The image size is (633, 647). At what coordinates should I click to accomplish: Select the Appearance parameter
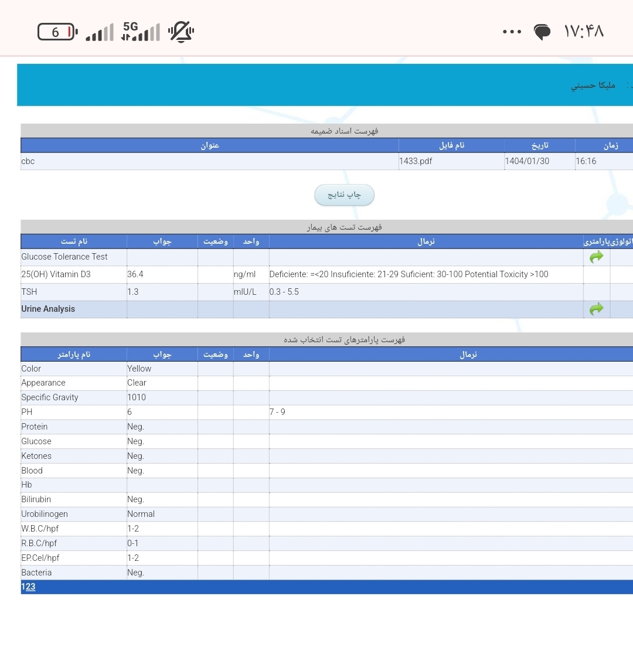coord(43,383)
